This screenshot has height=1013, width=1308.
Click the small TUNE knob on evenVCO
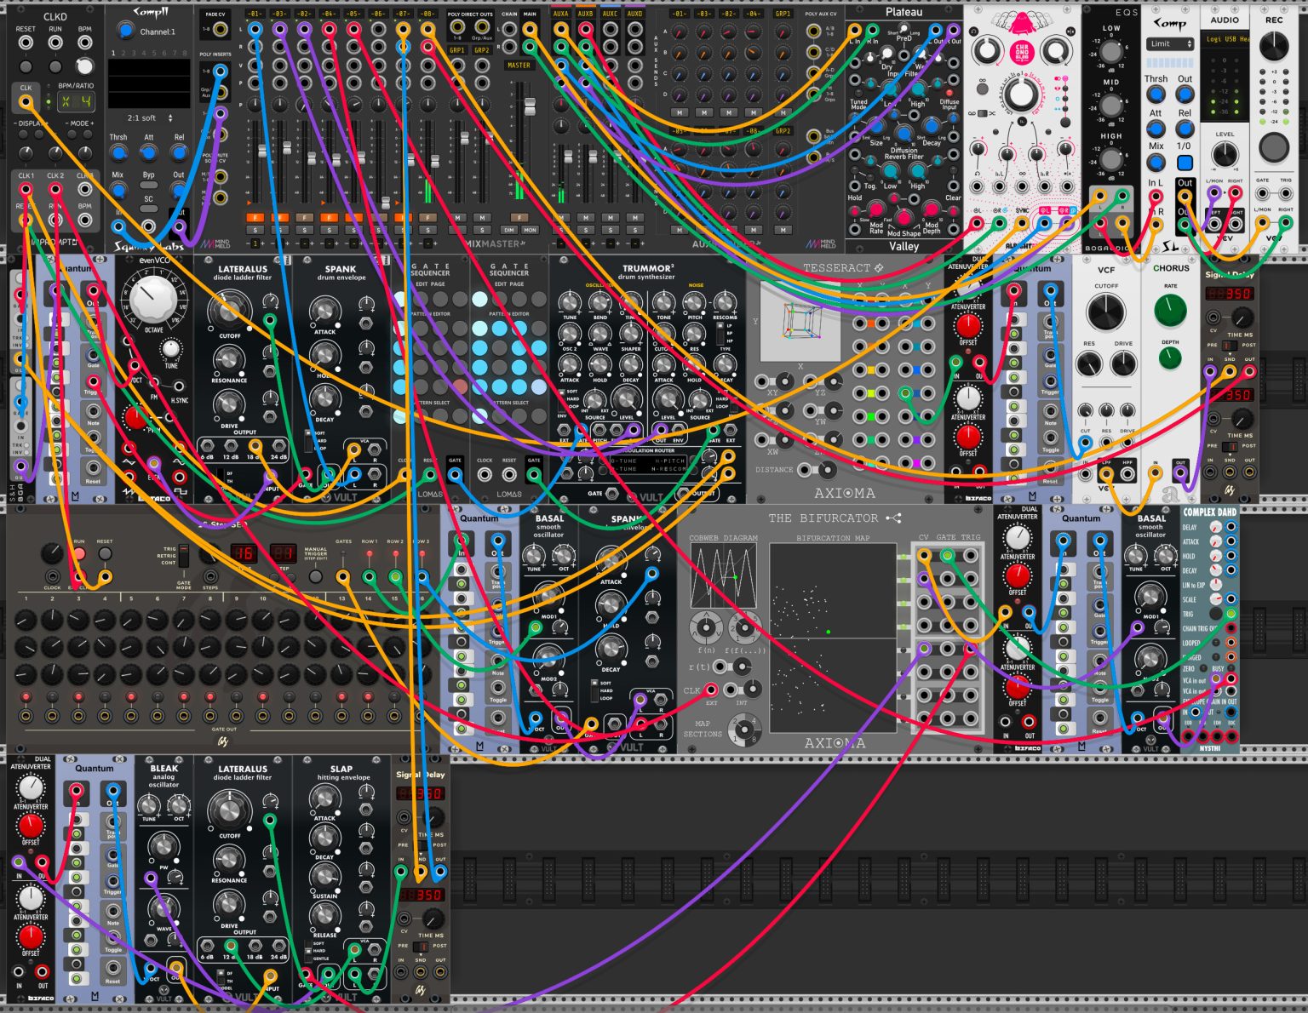(171, 349)
